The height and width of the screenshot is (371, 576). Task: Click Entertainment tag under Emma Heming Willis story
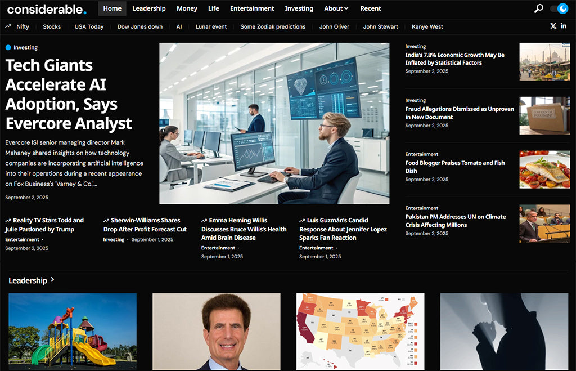point(218,248)
